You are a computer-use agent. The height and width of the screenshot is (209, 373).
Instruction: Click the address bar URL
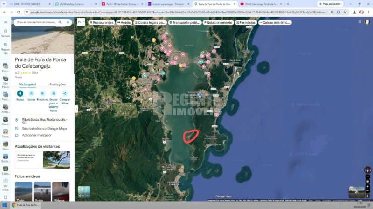click(179, 12)
